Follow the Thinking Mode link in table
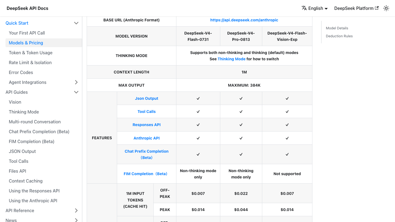The height and width of the screenshot is (222, 395). [232, 59]
